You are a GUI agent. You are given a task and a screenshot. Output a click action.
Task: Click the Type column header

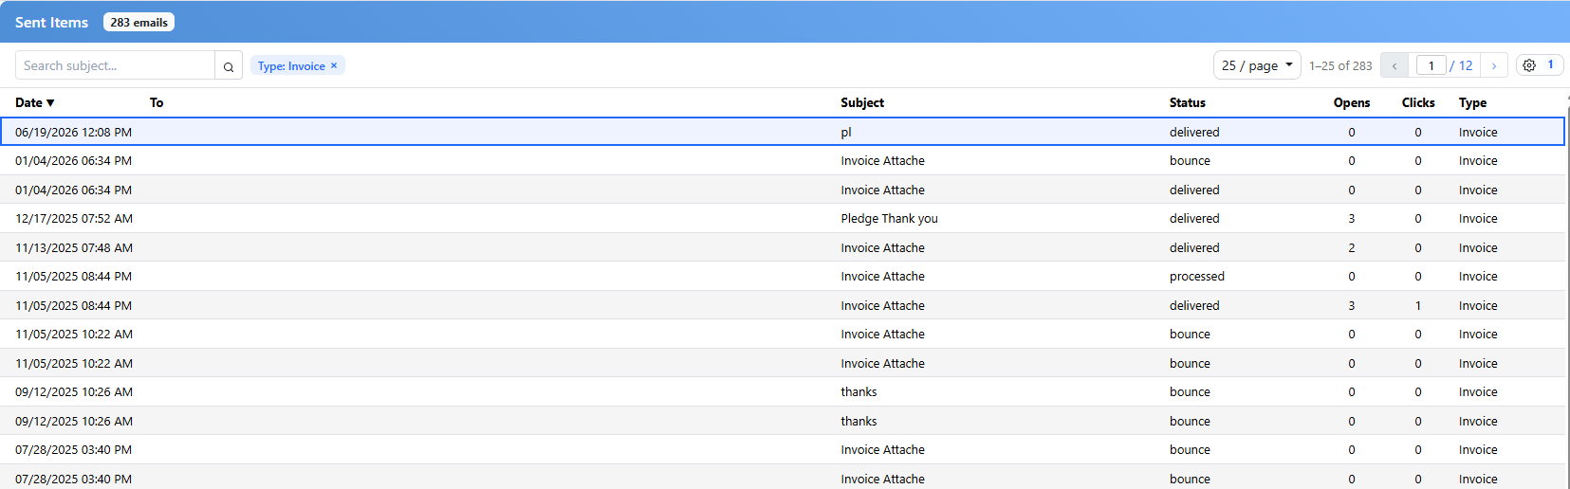coord(1472,102)
